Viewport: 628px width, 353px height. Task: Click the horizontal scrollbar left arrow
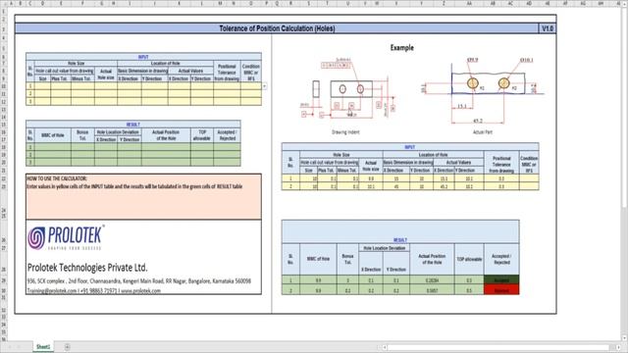[x=384, y=347]
